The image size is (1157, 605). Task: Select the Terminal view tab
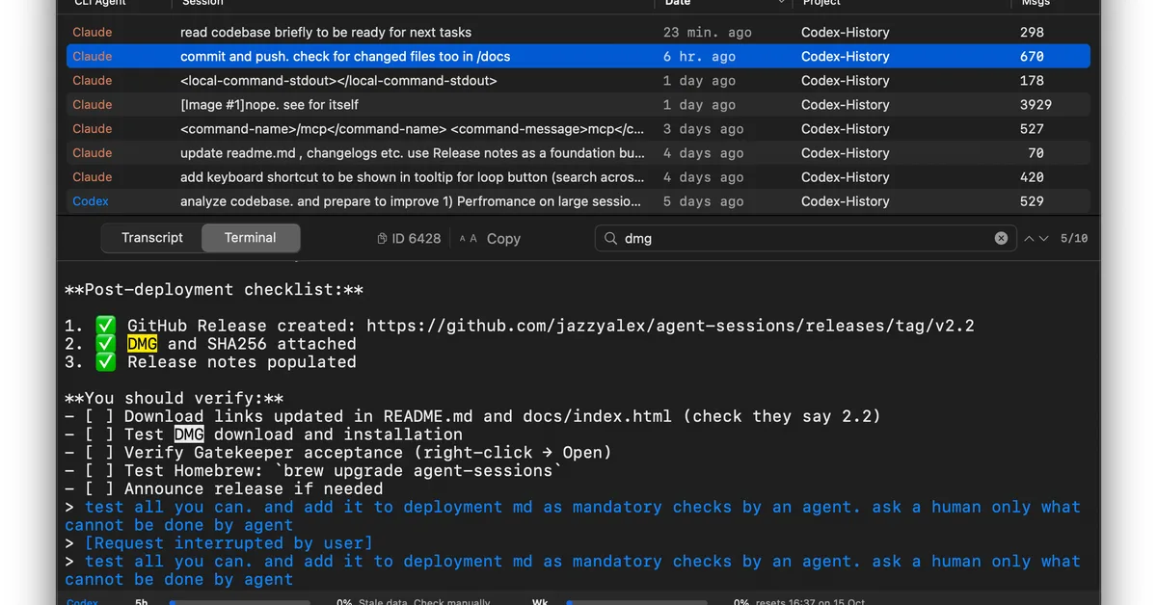point(251,238)
